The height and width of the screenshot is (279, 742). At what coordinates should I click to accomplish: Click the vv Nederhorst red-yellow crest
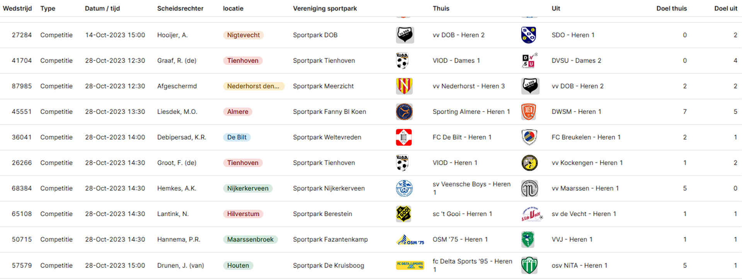pos(404,86)
